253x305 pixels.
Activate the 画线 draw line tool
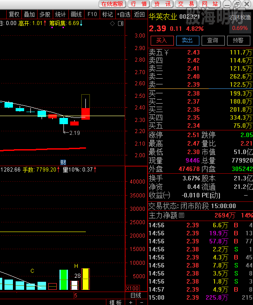[x=76, y=14]
